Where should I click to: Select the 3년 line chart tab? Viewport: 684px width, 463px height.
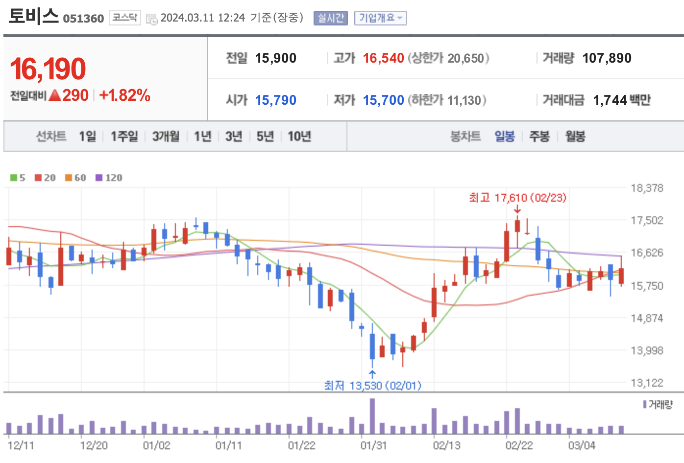[x=234, y=136]
